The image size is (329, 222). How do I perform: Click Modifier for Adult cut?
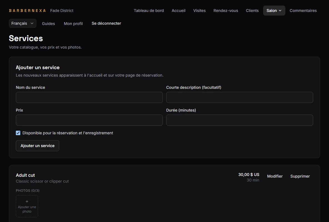pos(275,176)
